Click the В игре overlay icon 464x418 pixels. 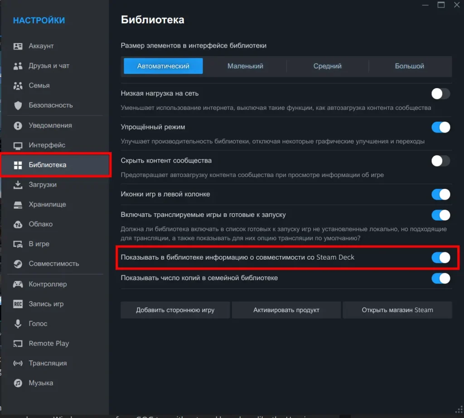(18, 244)
